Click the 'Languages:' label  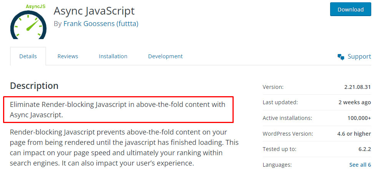(x=277, y=165)
